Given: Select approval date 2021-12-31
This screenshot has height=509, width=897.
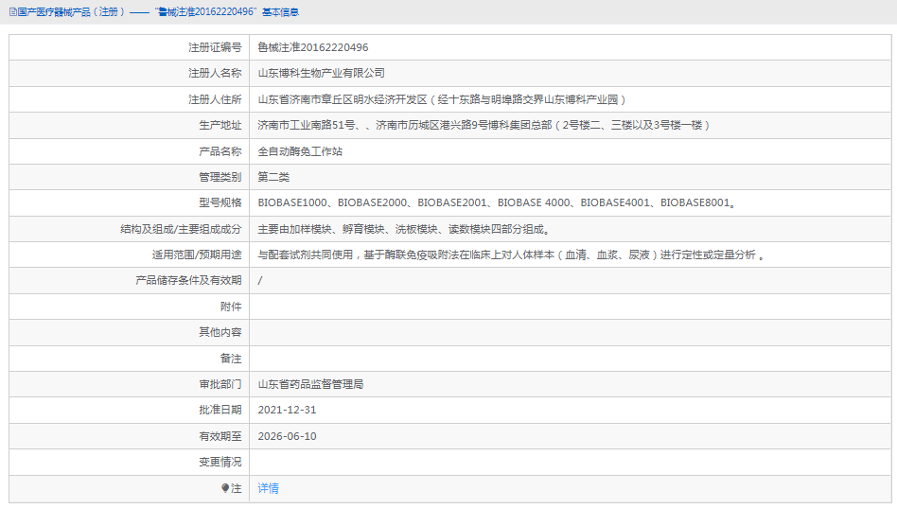Looking at the screenshot, I should coord(288,410).
